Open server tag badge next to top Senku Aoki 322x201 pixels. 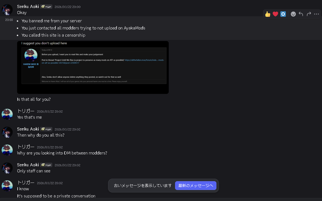[x=46, y=7]
